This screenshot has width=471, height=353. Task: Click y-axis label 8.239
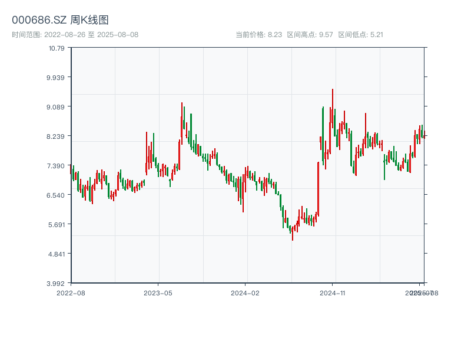tap(55, 136)
